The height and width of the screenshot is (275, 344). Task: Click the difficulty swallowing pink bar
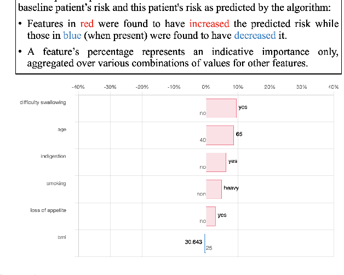click(x=221, y=108)
